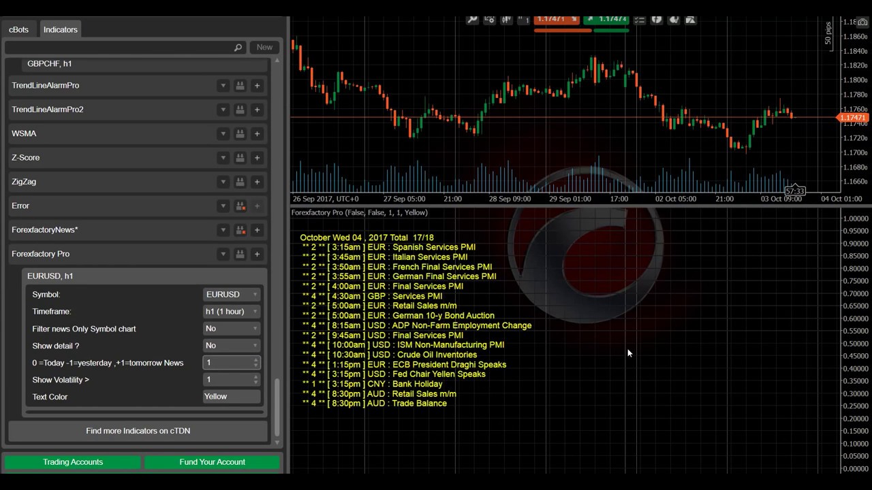Open TrendLineAlarmPro2 options dropdown arrow

click(x=223, y=110)
